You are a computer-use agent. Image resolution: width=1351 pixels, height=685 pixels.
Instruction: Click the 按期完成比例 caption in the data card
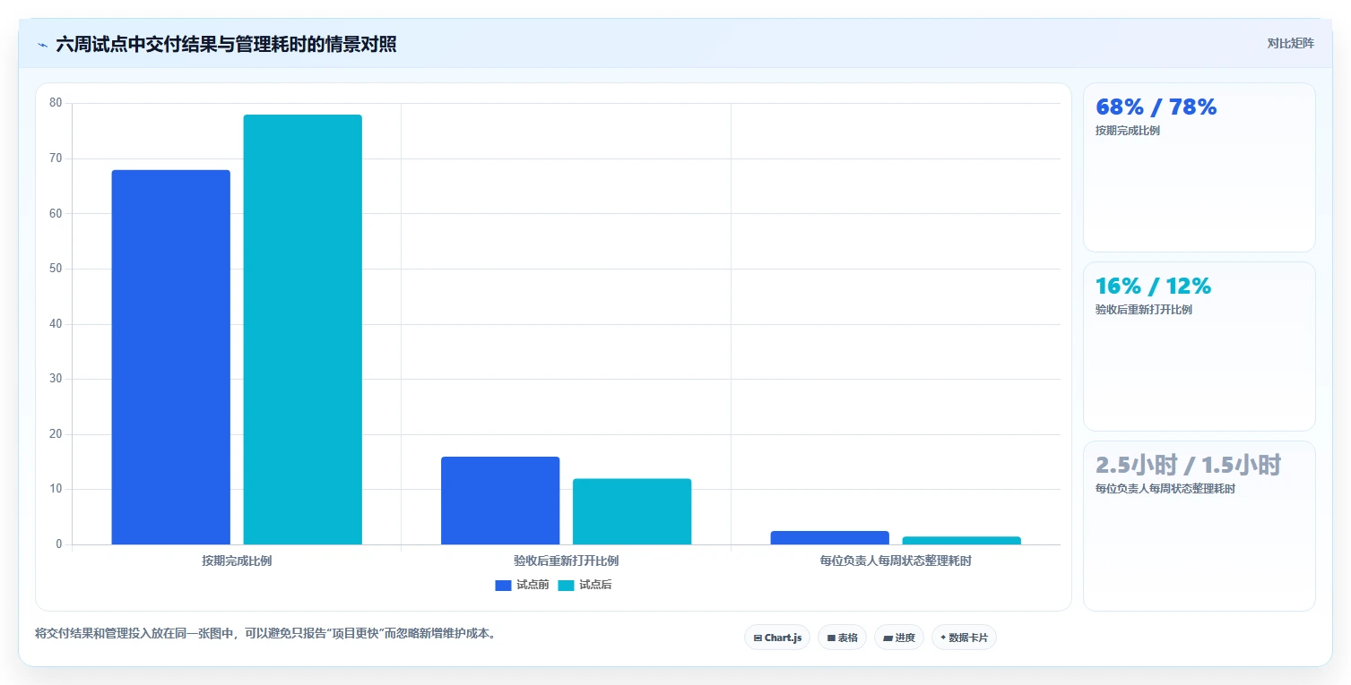point(1128,131)
